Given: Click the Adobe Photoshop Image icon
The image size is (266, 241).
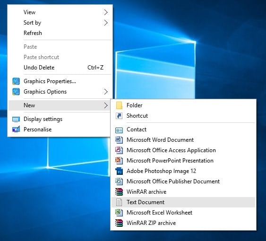Looking at the screenshot, I should pyautogui.click(x=119, y=171).
